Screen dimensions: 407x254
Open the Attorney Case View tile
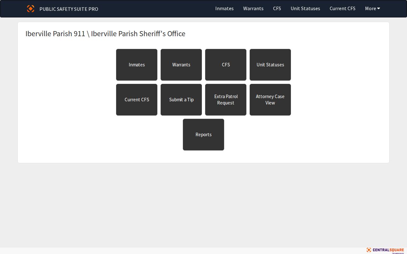[x=270, y=100]
